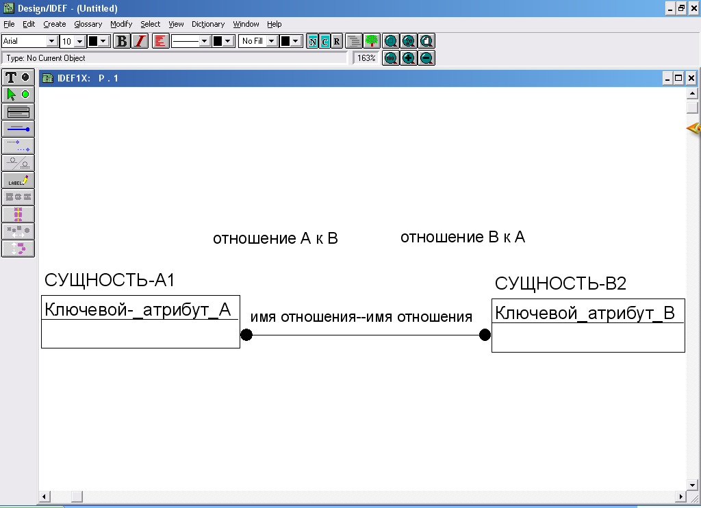This screenshot has width=701, height=508.
Task: Click the black fill color swatch
Action: 285,41
